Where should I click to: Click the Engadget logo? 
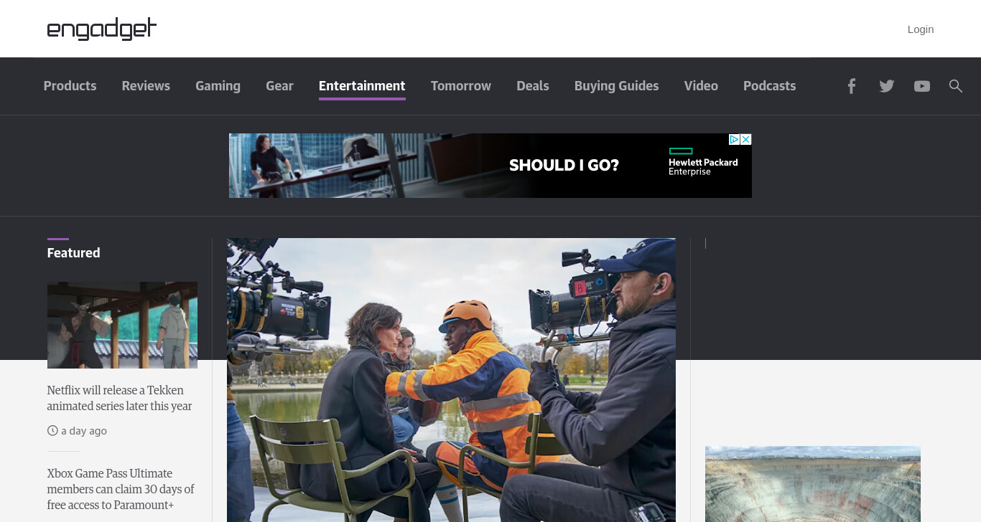[x=101, y=29]
